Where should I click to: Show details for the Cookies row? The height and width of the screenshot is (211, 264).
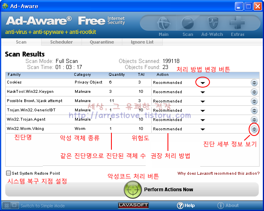click(x=254, y=83)
